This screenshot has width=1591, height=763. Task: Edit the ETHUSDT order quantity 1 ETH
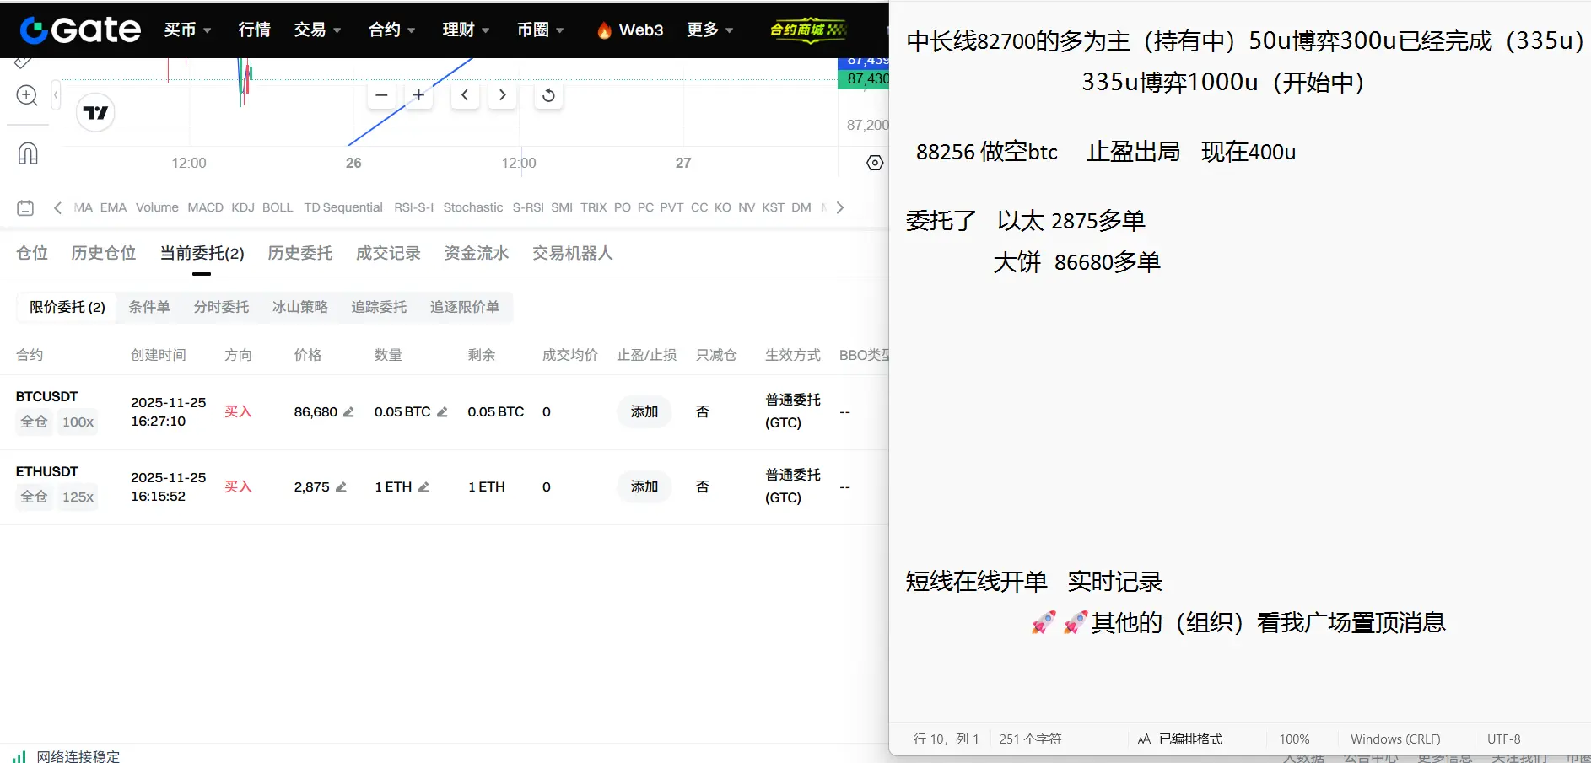423,487
